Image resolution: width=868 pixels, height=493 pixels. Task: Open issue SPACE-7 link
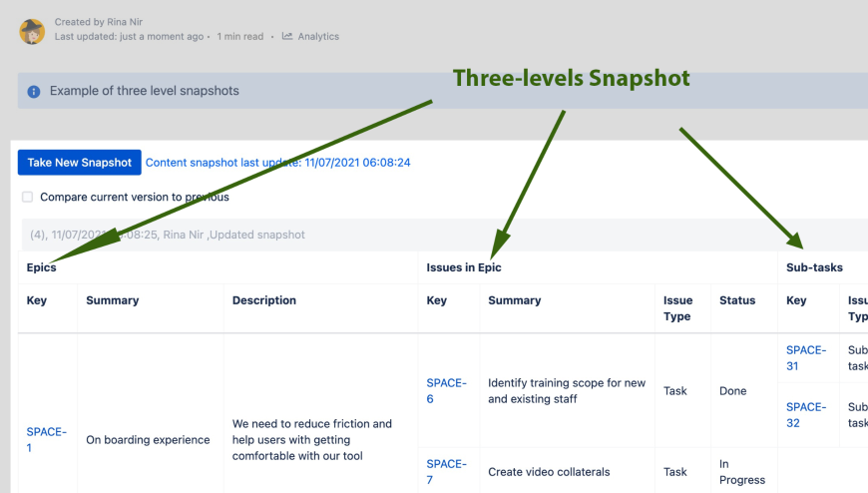[x=446, y=471]
